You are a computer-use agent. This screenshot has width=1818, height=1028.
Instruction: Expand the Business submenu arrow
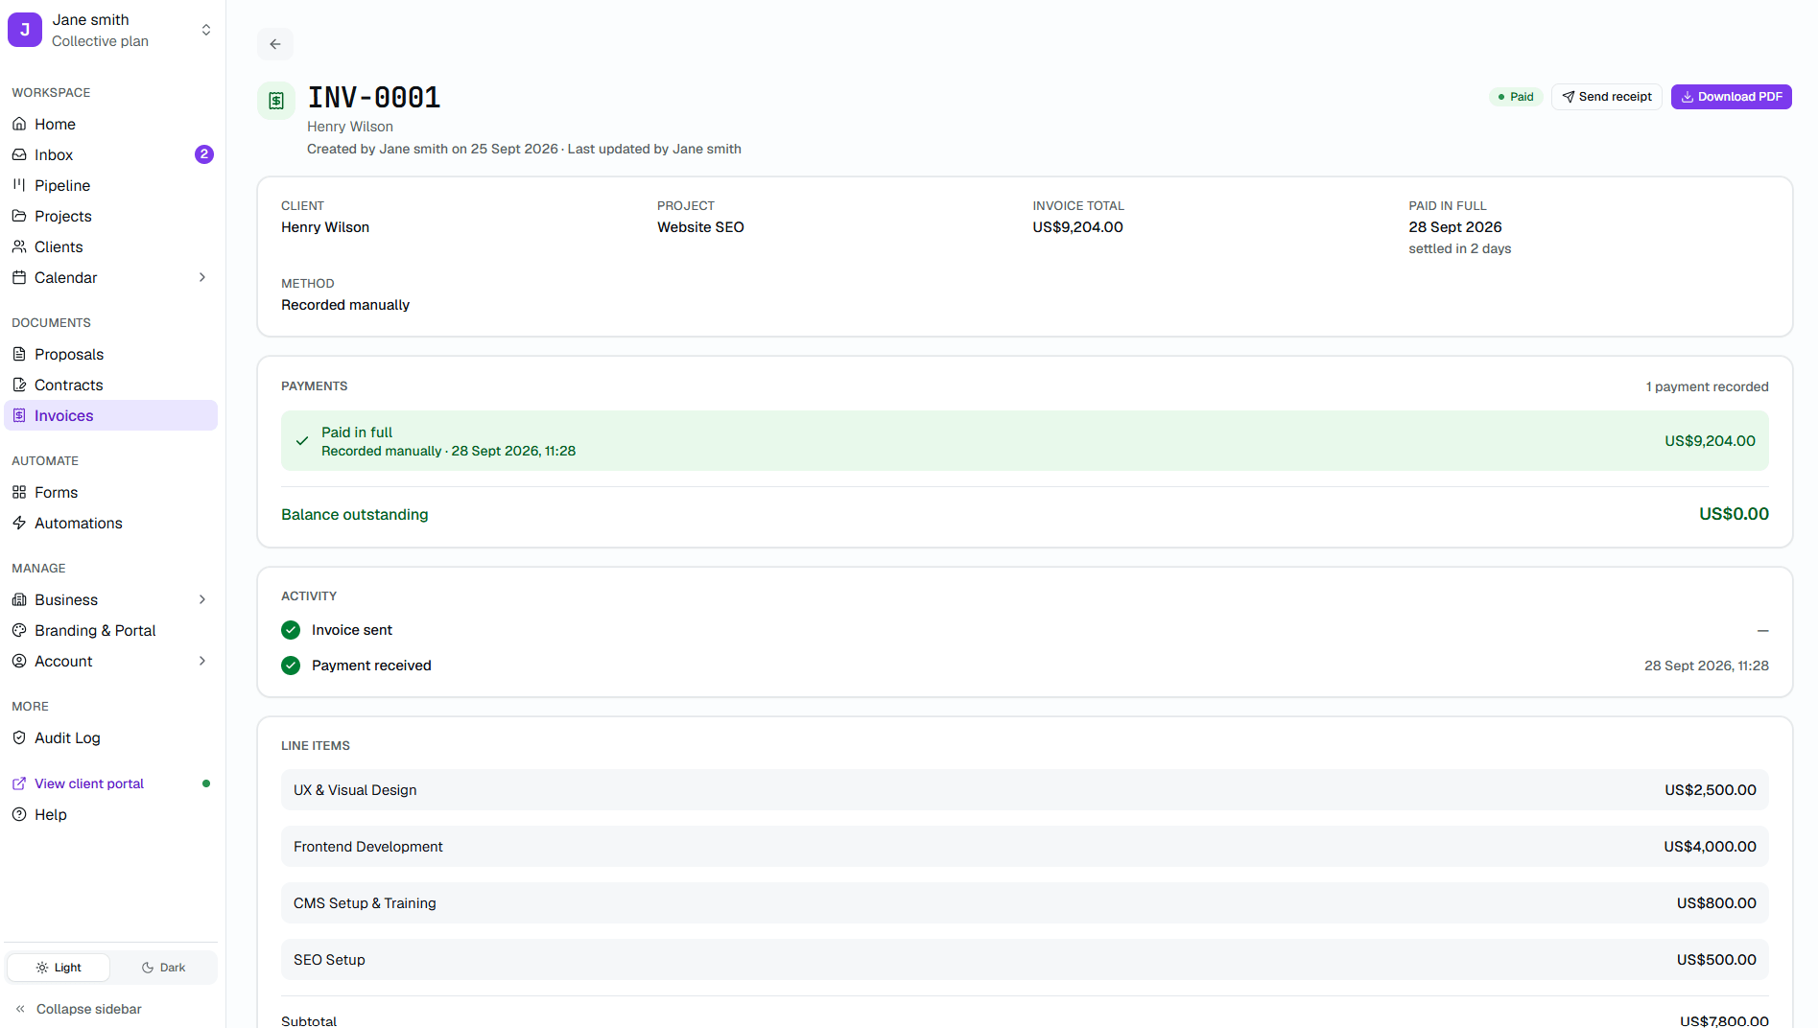(x=202, y=599)
